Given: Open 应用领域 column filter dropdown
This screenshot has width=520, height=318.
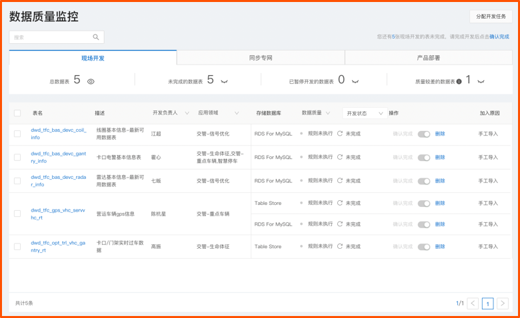Looking at the screenshot, I should [x=237, y=113].
